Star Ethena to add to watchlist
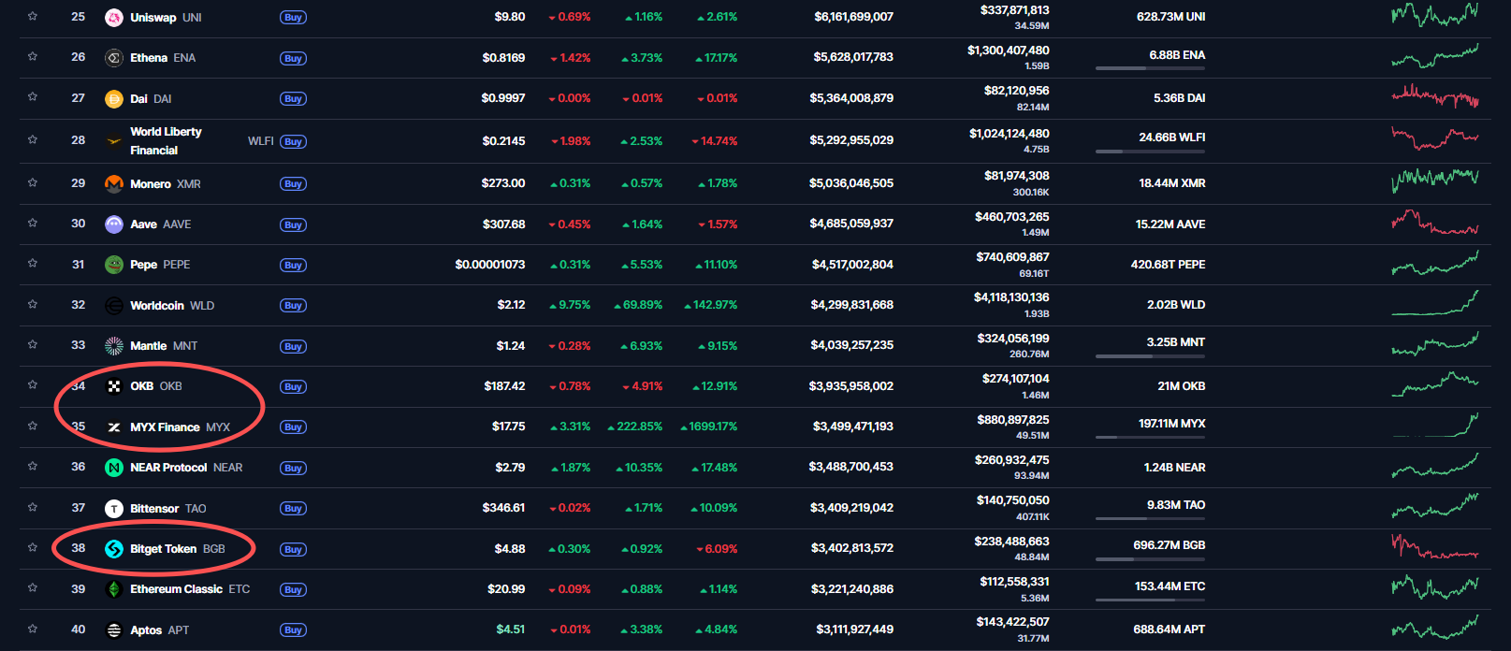This screenshot has width=1511, height=651. point(33,57)
